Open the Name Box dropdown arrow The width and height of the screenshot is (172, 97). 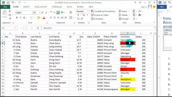[15, 28]
